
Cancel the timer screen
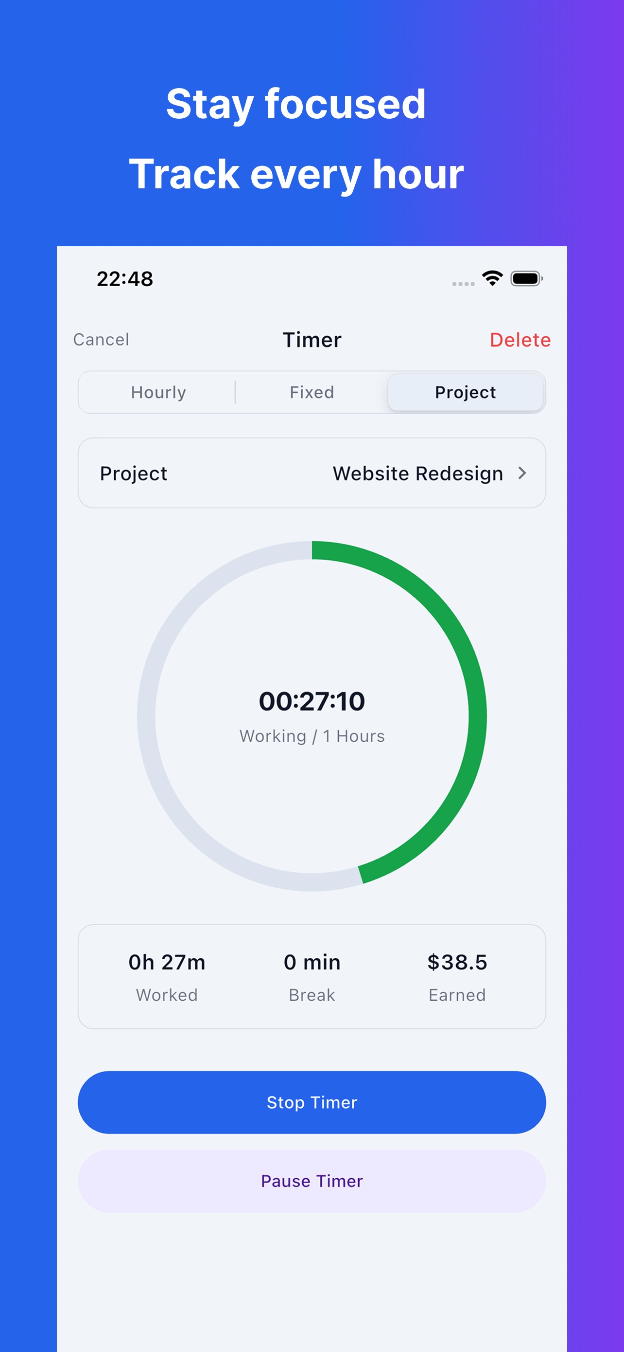[101, 340]
